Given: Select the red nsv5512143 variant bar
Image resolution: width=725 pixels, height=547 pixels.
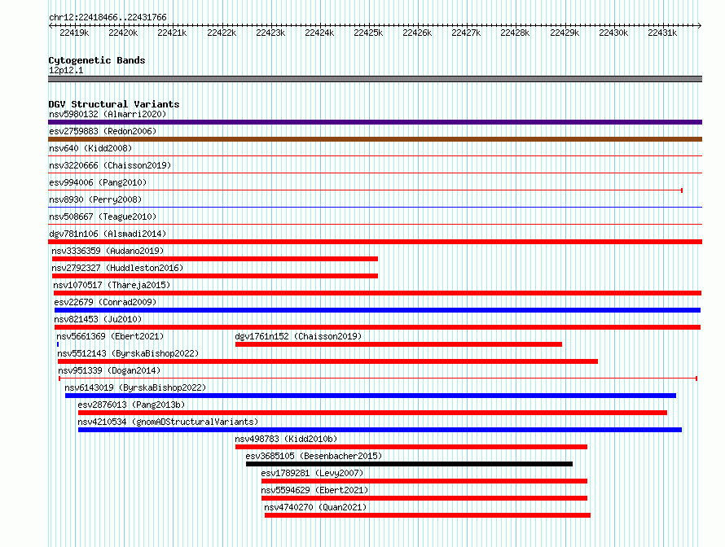Looking at the screenshot, I should point(327,361).
